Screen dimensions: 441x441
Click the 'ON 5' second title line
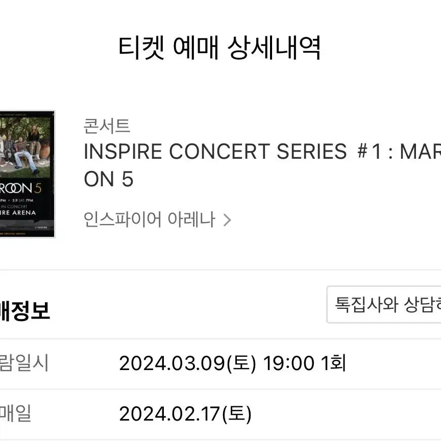coord(109,179)
